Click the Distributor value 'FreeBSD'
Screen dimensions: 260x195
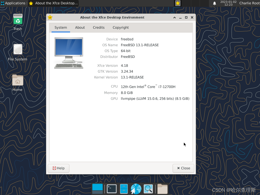[128, 57]
